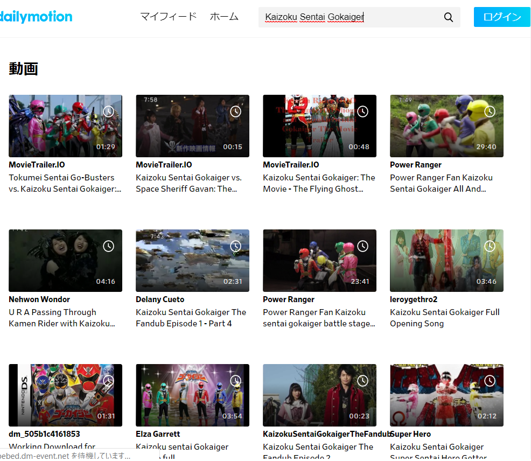This screenshot has height=461, width=531.
Task: Add Super Hero channel video to Watch Later
Action: click(x=490, y=381)
